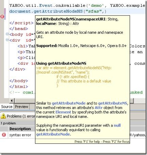
Task: Click the tooltip method signature title
Action: 77,21
